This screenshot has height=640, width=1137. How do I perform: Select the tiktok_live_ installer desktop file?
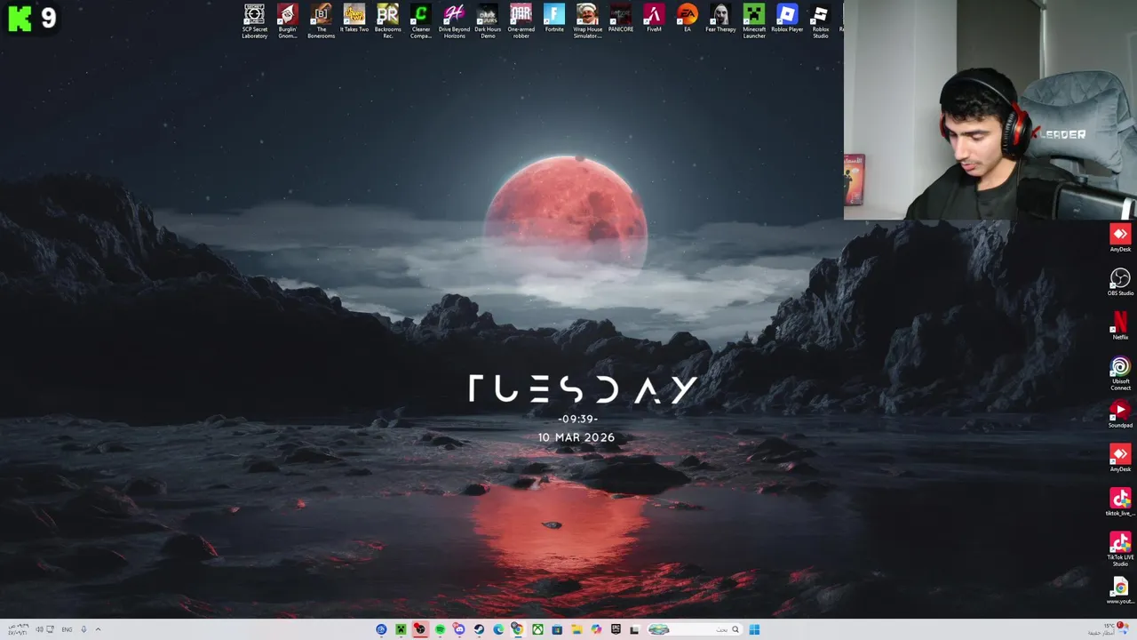pos(1120,502)
